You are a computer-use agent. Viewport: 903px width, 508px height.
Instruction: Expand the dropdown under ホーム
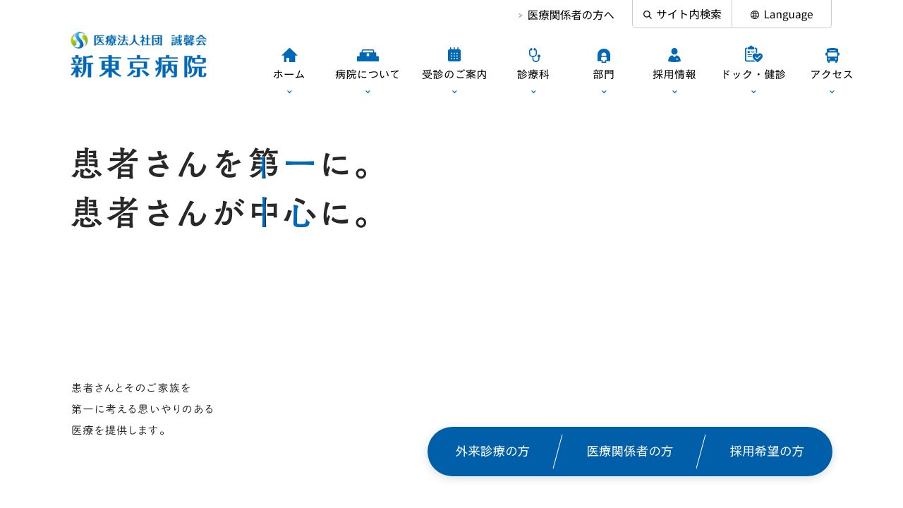click(289, 91)
